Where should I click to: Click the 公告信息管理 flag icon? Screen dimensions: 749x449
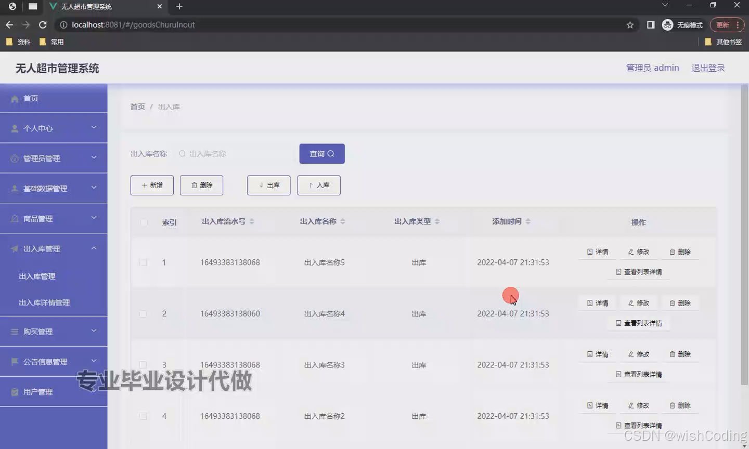(x=15, y=361)
